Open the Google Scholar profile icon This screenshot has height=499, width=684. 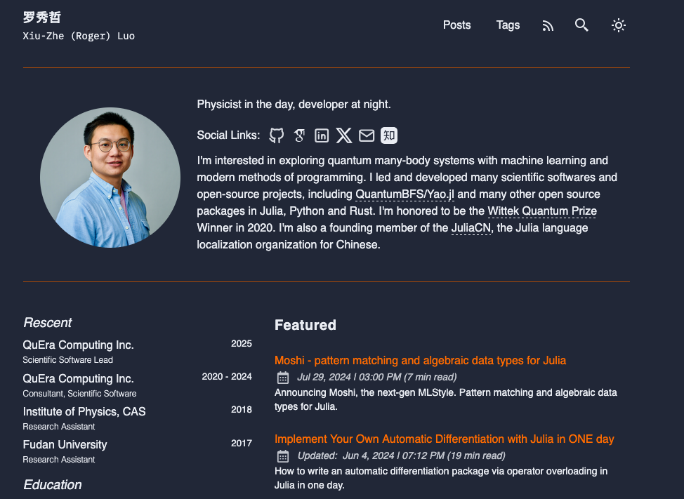click(299, 135)
